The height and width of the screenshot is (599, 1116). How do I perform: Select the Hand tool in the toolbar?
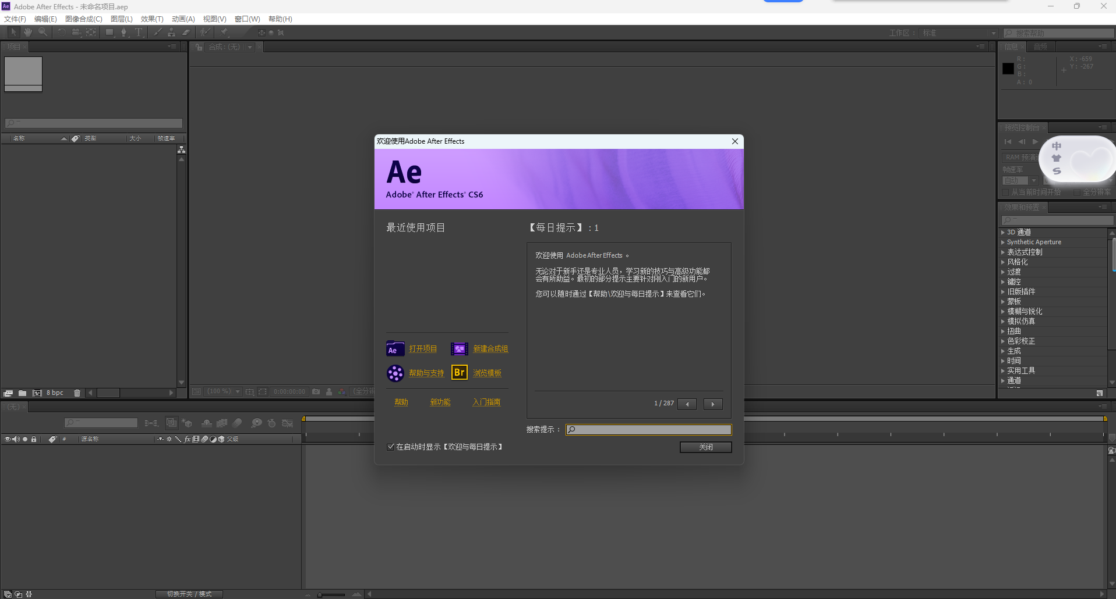[28, 32]
